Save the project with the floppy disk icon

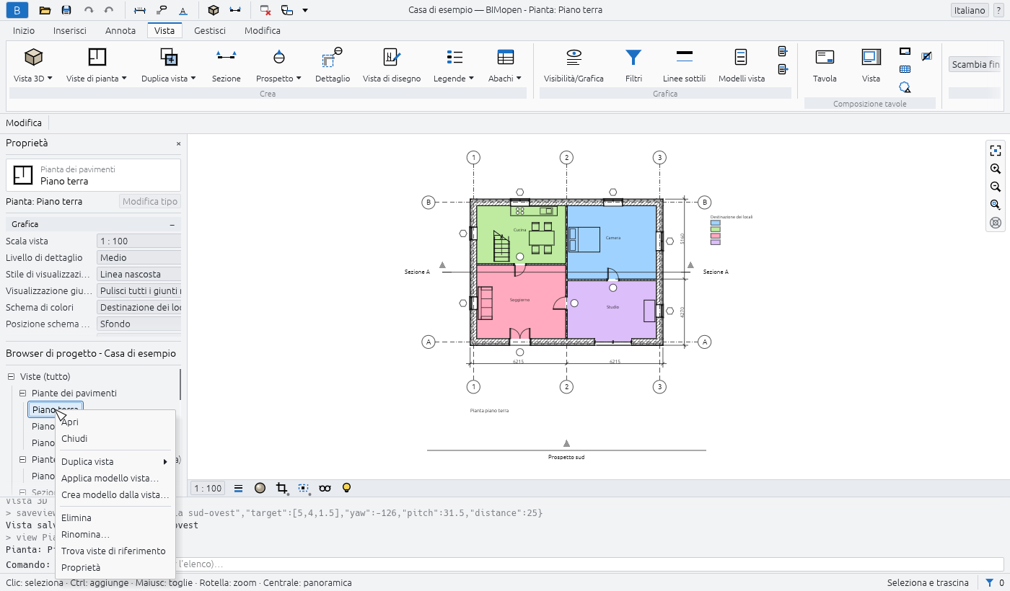[x=66, y=10]
